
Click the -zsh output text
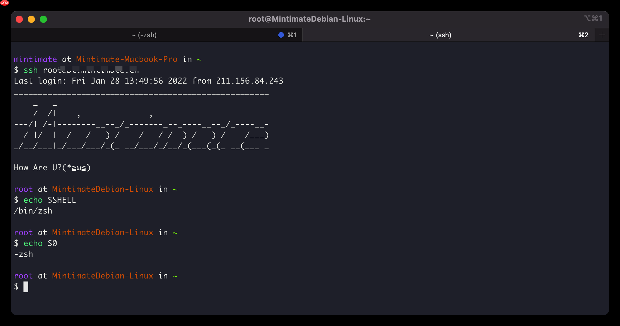pos(23,254)
